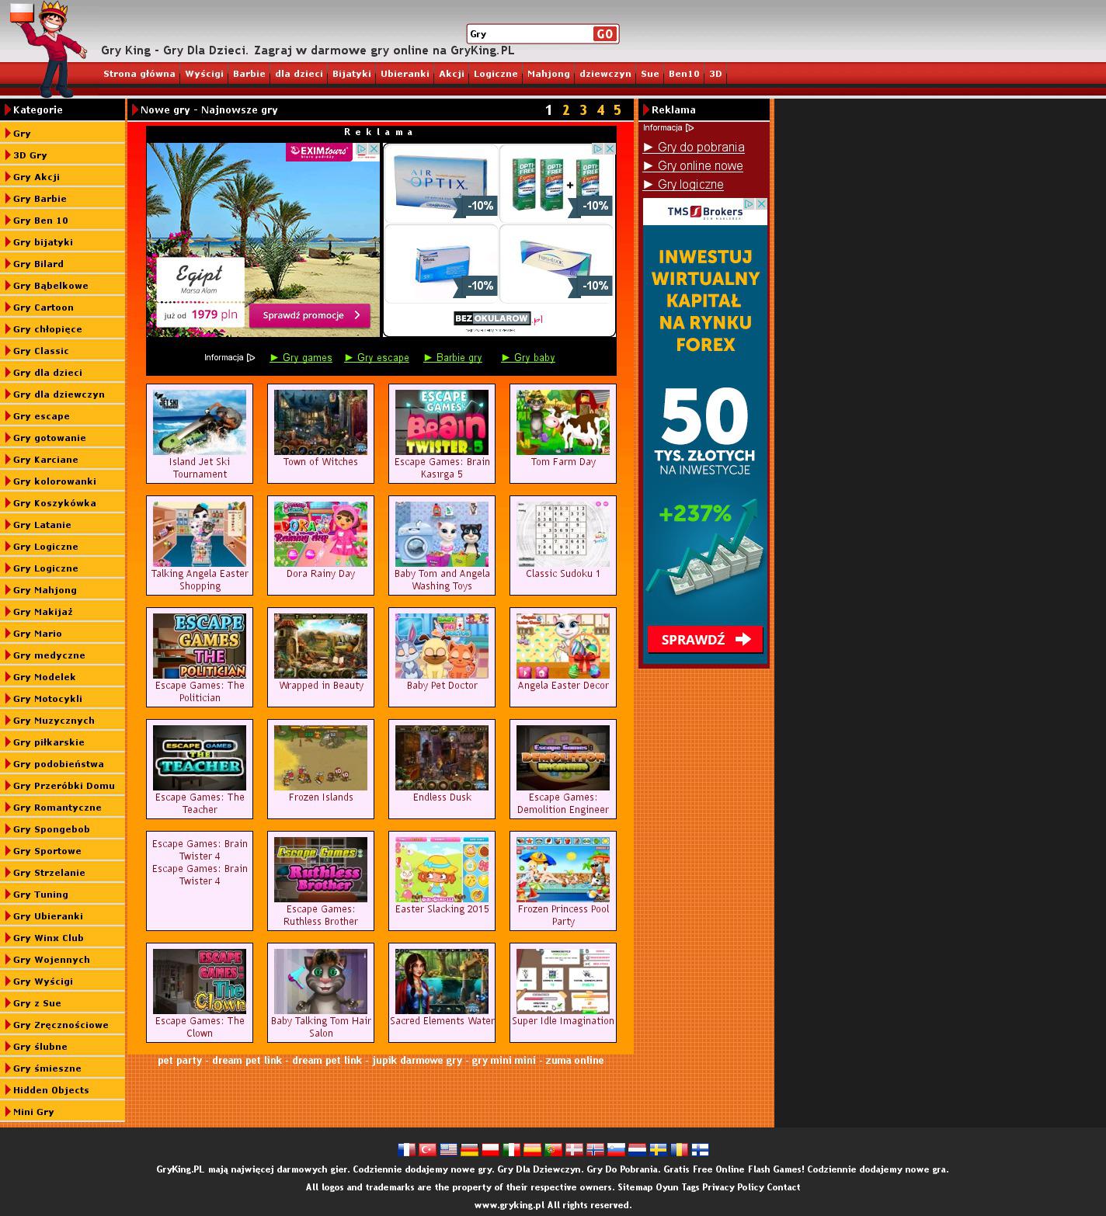Select the German flag in the footer
The image size is (1106, 1216).
point(469,1150)
